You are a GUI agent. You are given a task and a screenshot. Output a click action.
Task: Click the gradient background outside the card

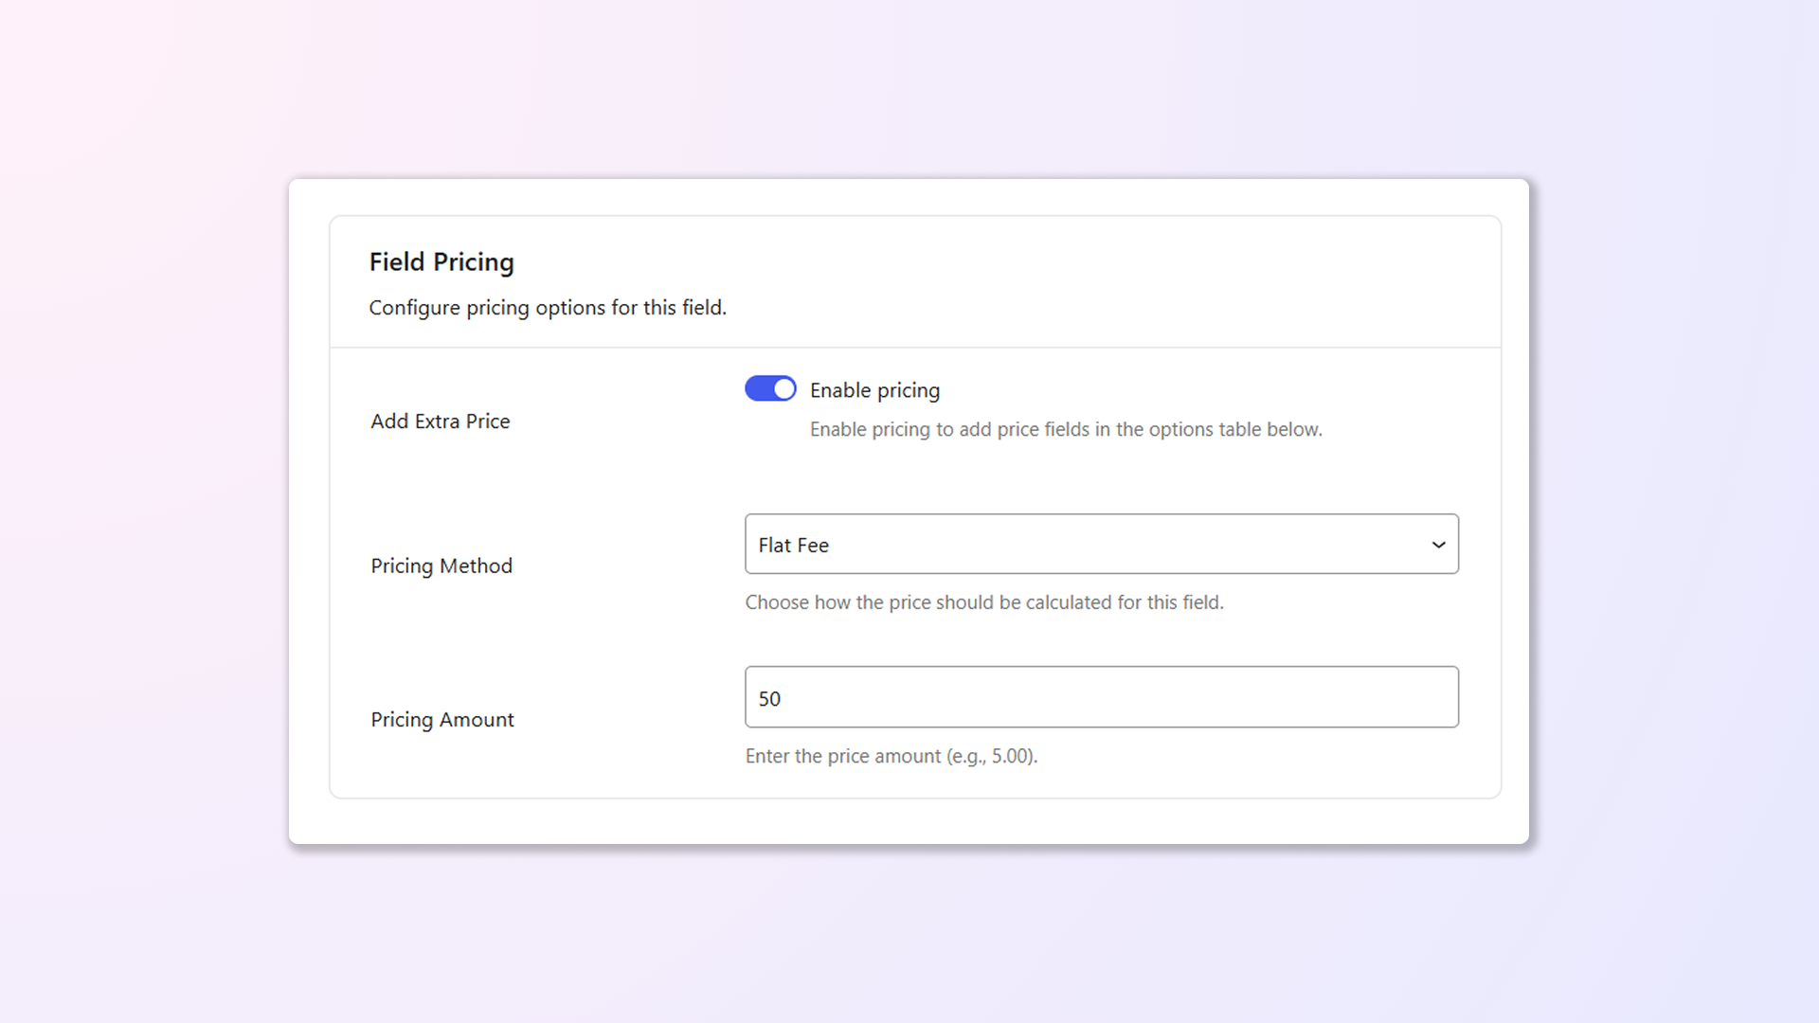click(x=142, y=511)
